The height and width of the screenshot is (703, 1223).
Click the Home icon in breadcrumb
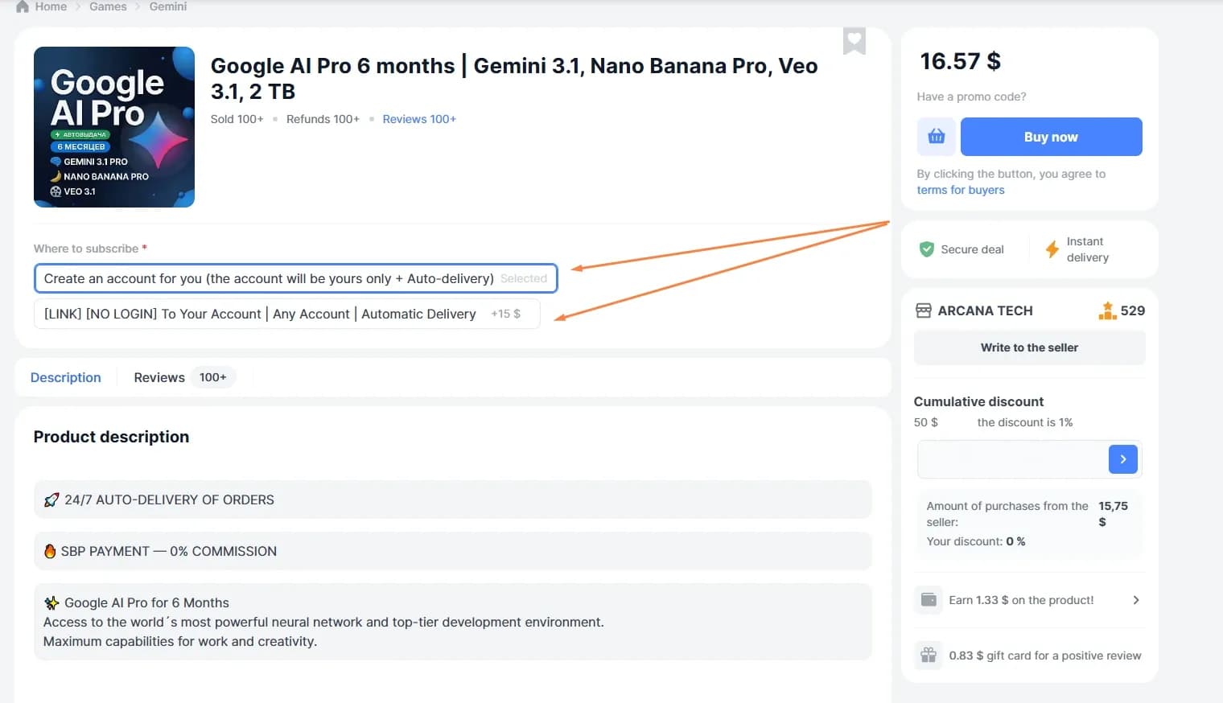[23, 6]
